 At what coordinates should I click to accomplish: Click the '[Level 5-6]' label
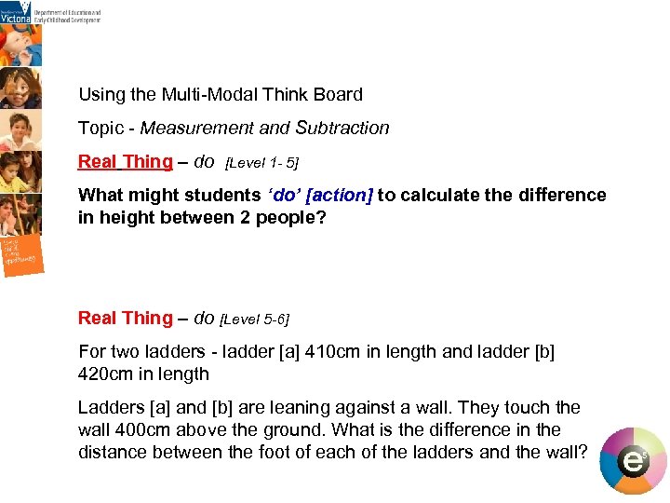coord(254,319)
